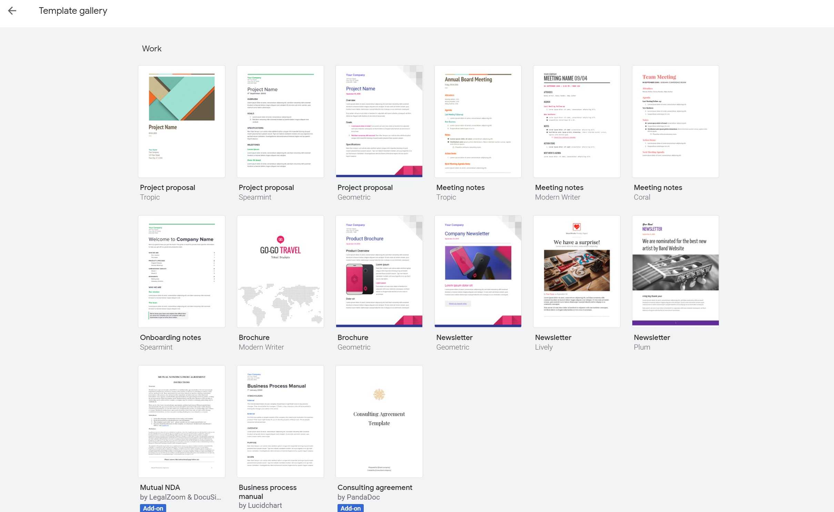Expand the Work section header
Image resolution: width=834 pixels, height=512 pixels.
[x=151, y=49]
